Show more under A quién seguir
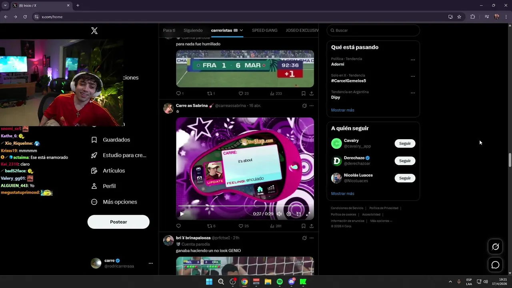The image size is (512, 288). [x=342, y=194]
